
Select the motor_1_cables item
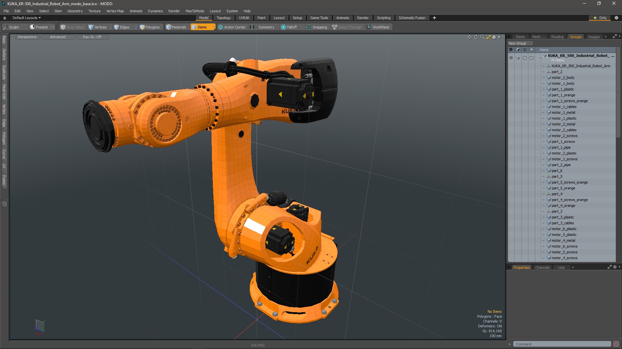(x=564, y=107)
